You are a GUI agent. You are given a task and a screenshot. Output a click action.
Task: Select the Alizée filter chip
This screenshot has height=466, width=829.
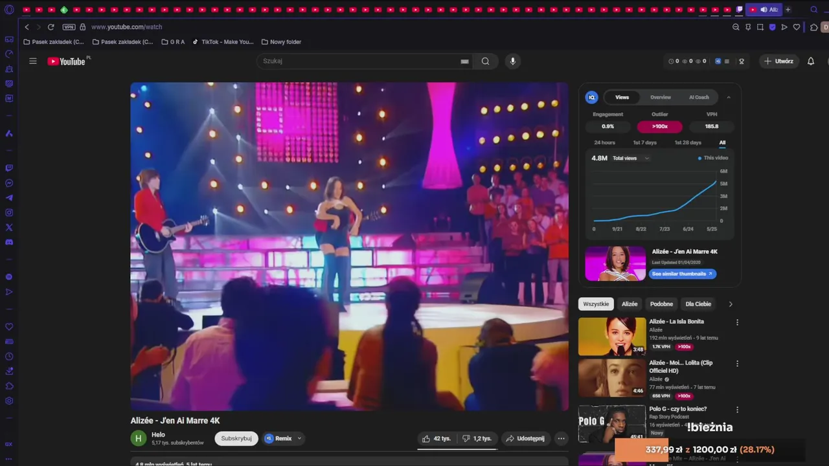(630, 304)
